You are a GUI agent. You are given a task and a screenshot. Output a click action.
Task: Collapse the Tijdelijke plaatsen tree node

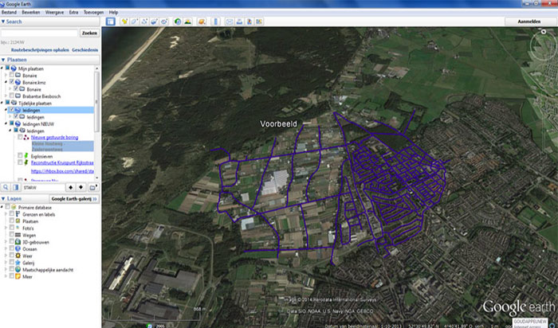(x=2, y=103)
